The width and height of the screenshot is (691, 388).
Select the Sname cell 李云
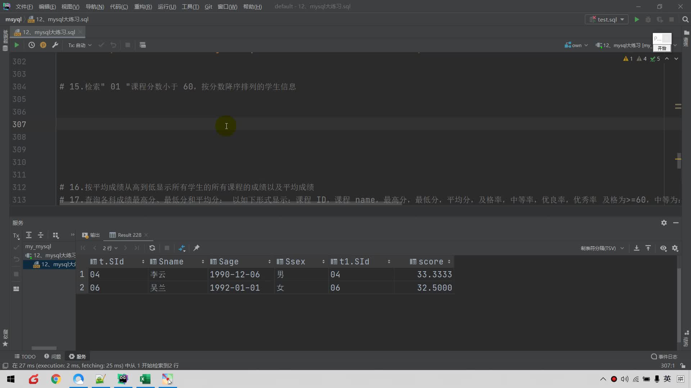coord(177,274)
